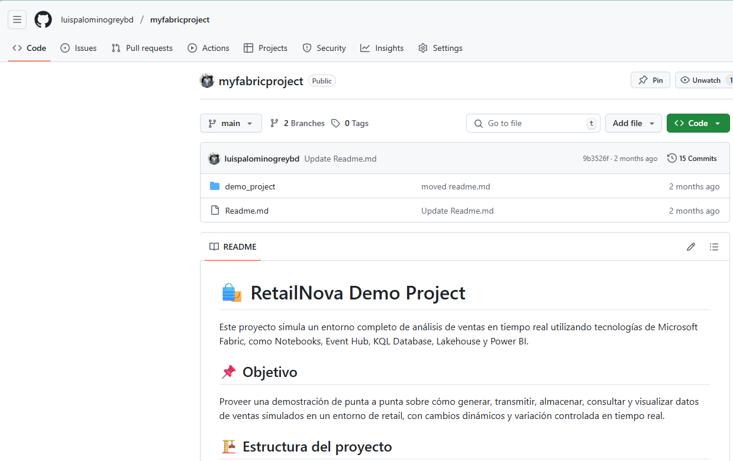
Task: View the Security tab
Action: [x=324, y=48]
